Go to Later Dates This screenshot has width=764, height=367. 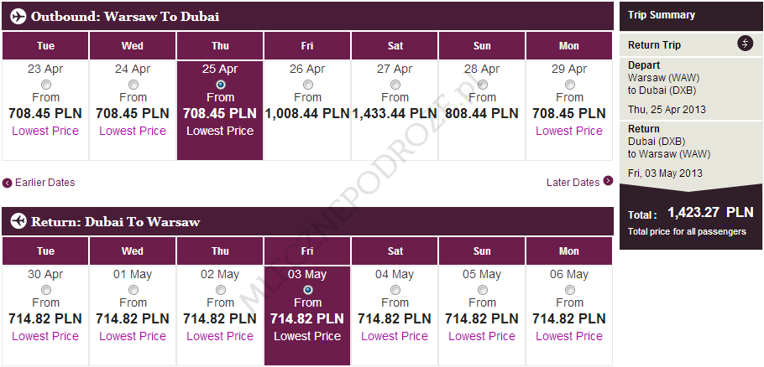[573, 183]
